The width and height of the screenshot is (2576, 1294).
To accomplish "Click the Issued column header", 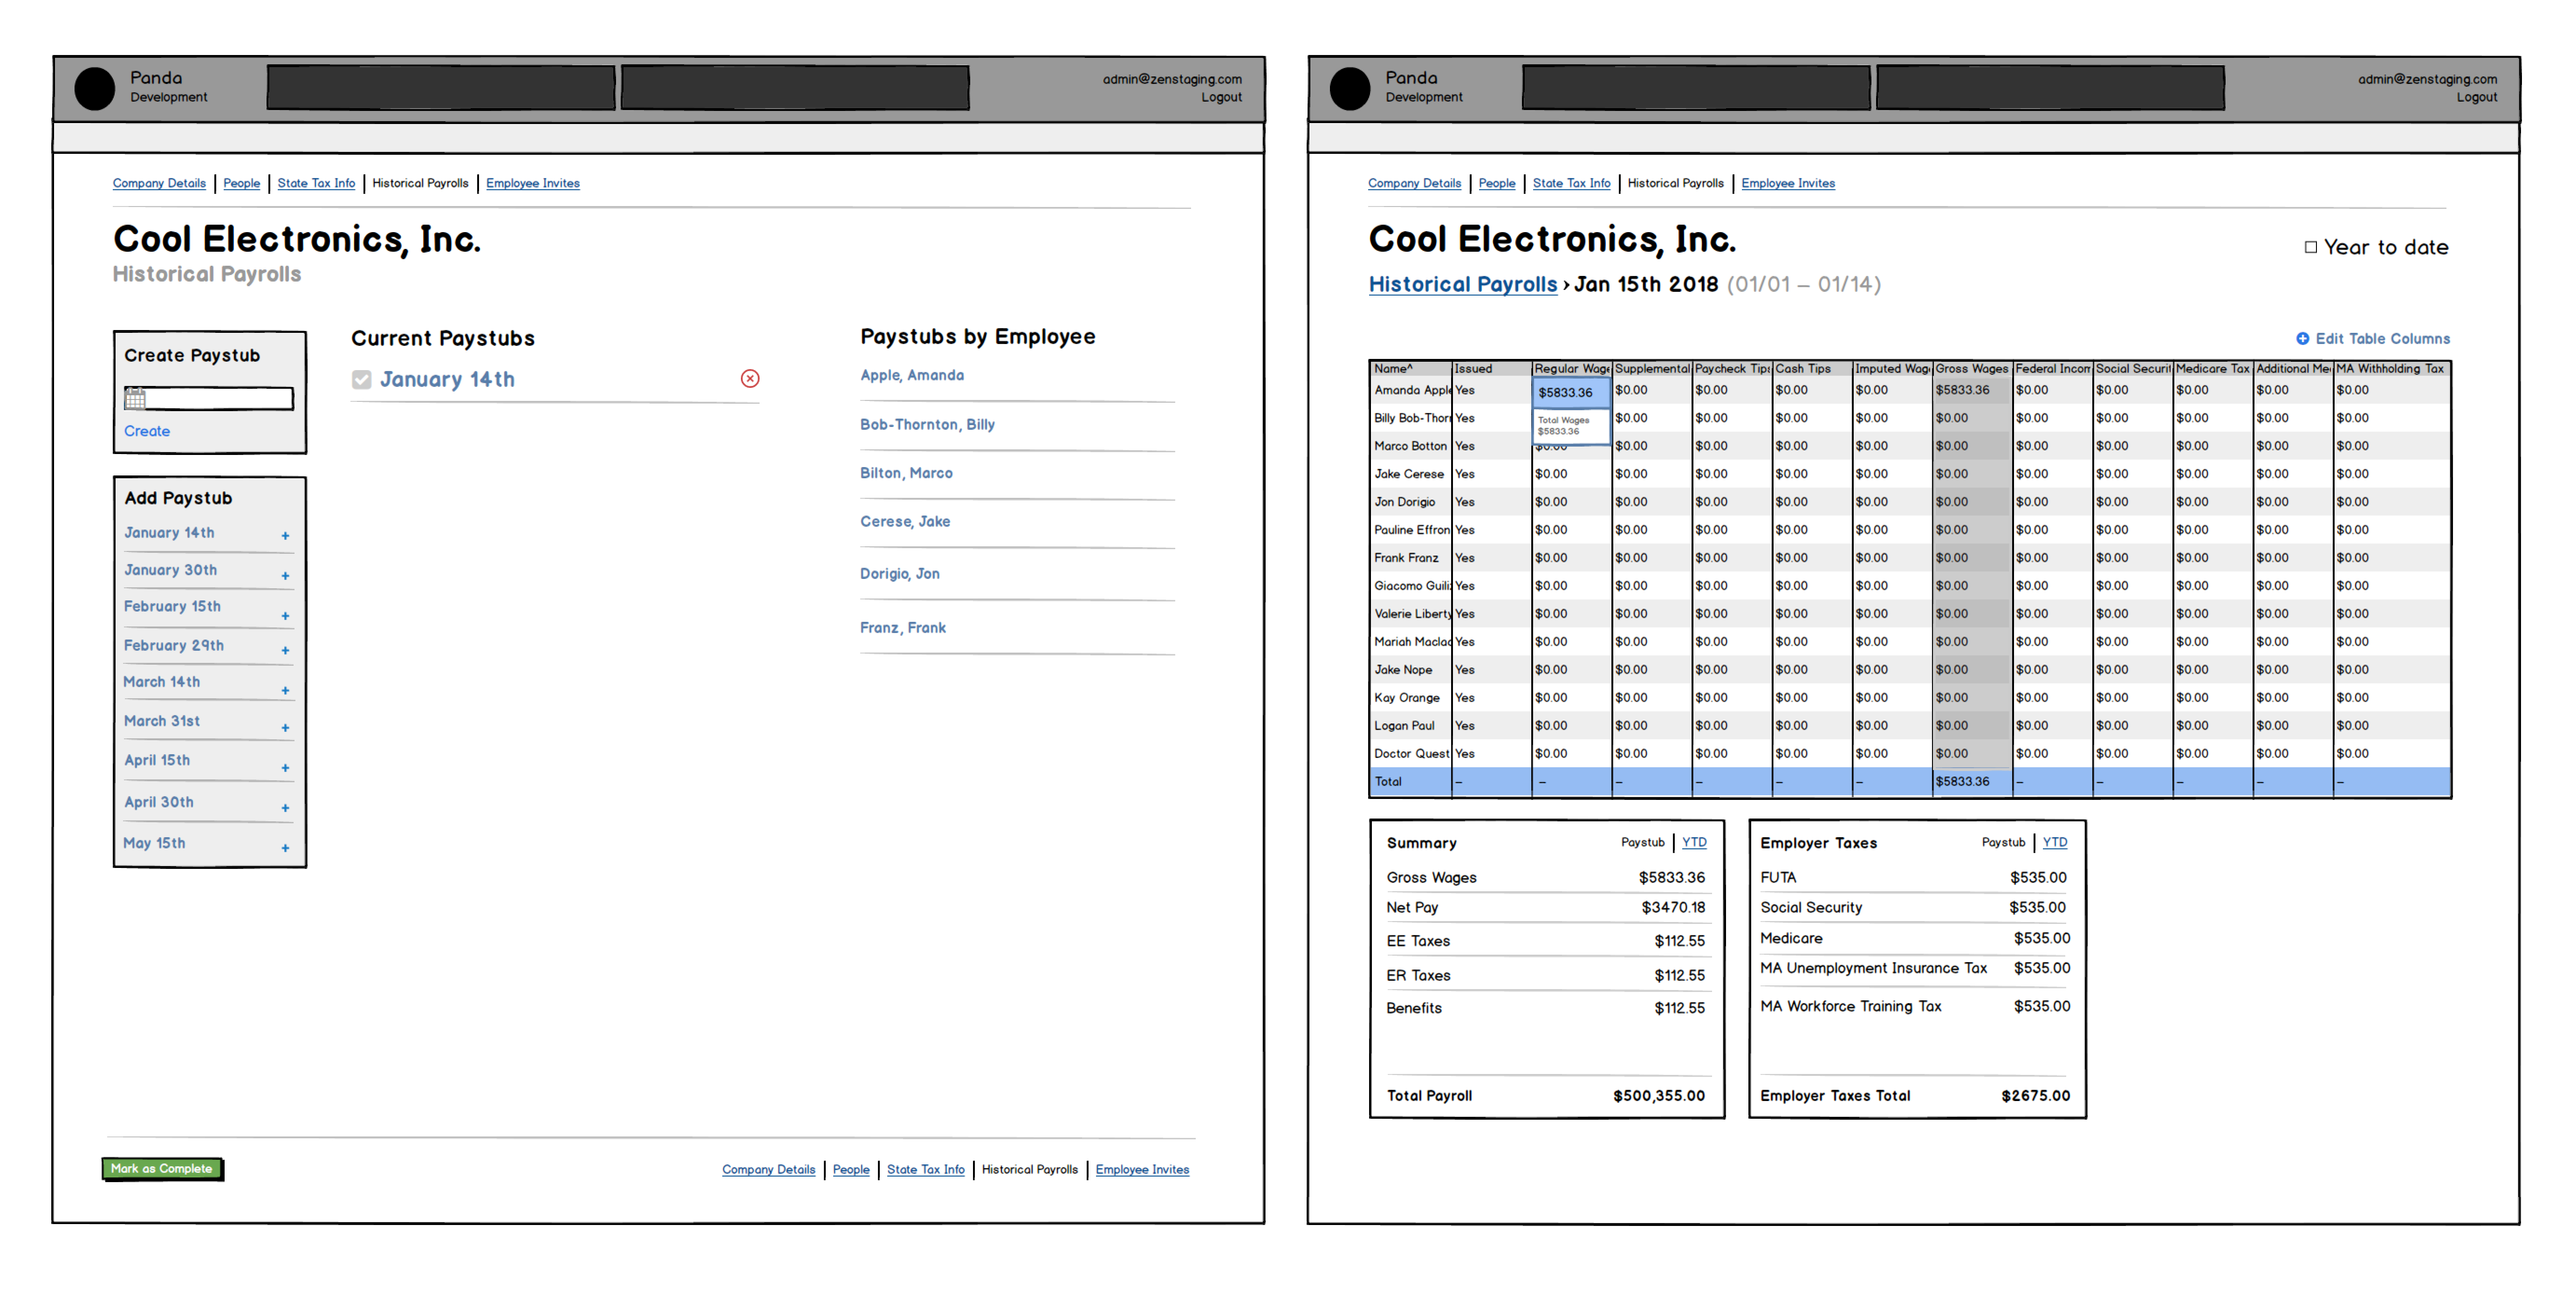I will pyautogui.click(x=1491, y=369).
